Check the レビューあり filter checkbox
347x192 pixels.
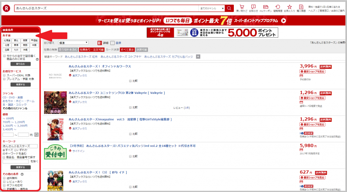point(4,181)
